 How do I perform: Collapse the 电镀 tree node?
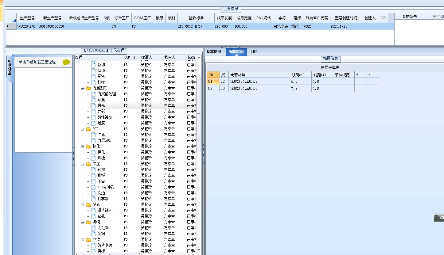point(82,240)
